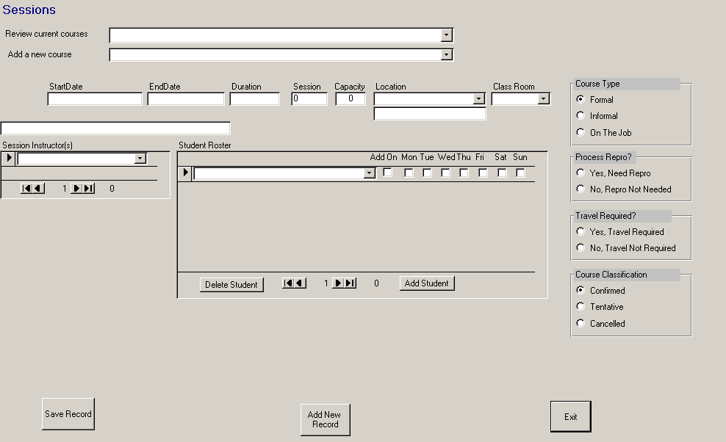Image resolution: width=726 pixels, height=442 pixels.
Task: Check the Sat checkbox
Action: tap(502, 173)
